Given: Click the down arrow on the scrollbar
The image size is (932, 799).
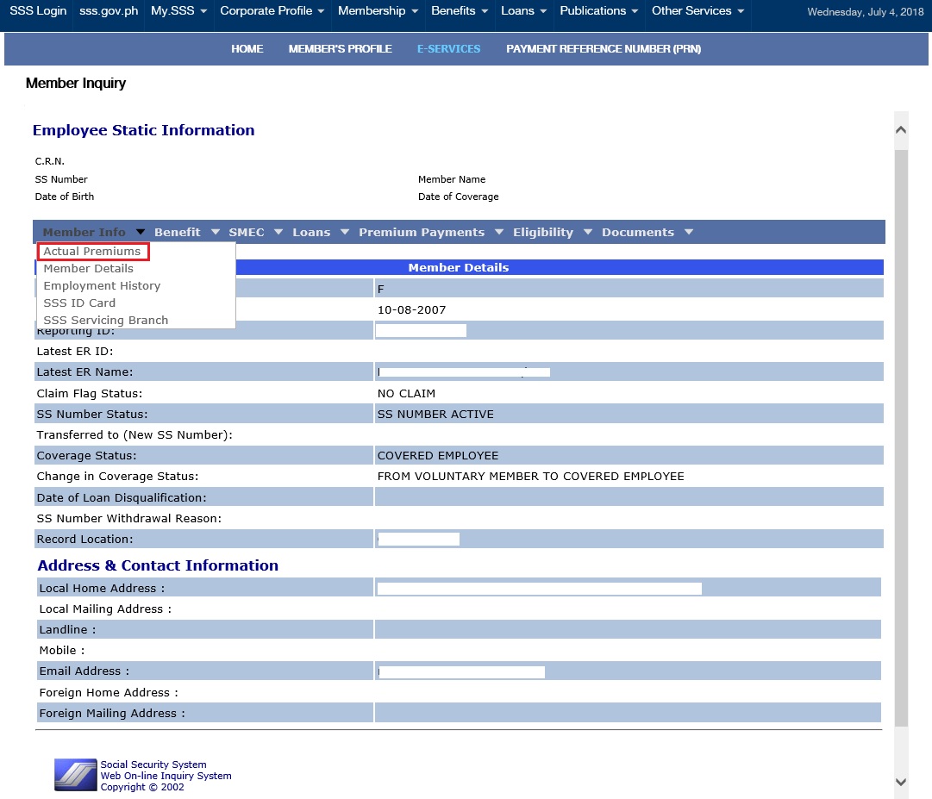Looking at the screenshot, I should click(x=900, y=783).
